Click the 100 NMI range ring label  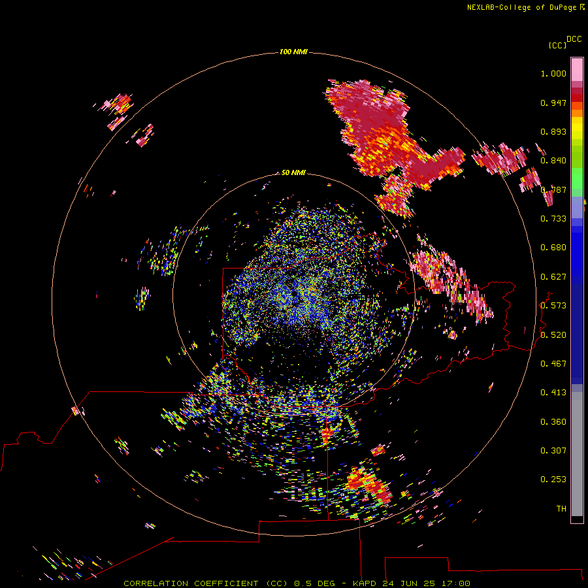pos(293,52)
